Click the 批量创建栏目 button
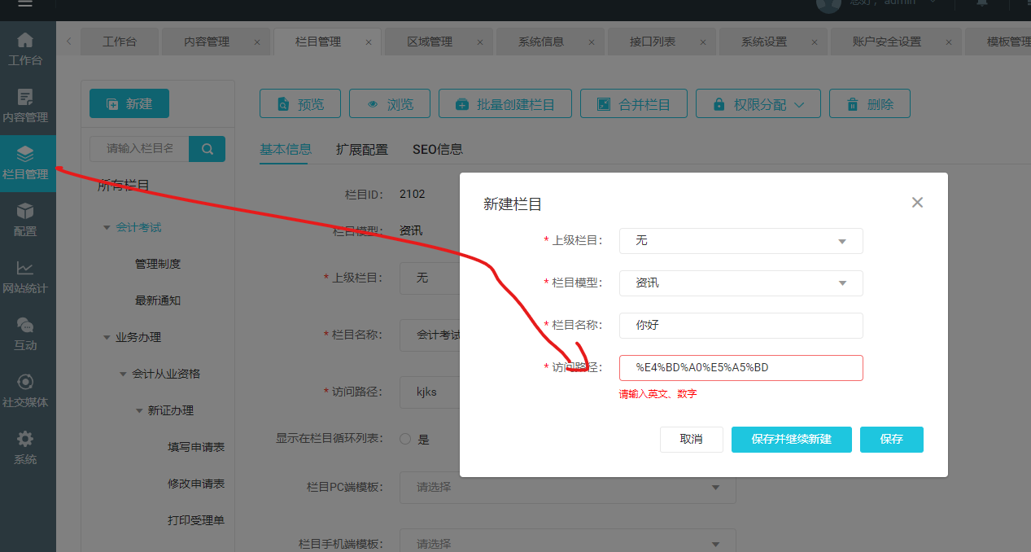This screenshot has width=1031, height=552. point(505,104)
